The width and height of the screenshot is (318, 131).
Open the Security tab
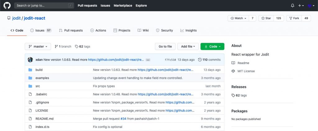pos(164,30)
